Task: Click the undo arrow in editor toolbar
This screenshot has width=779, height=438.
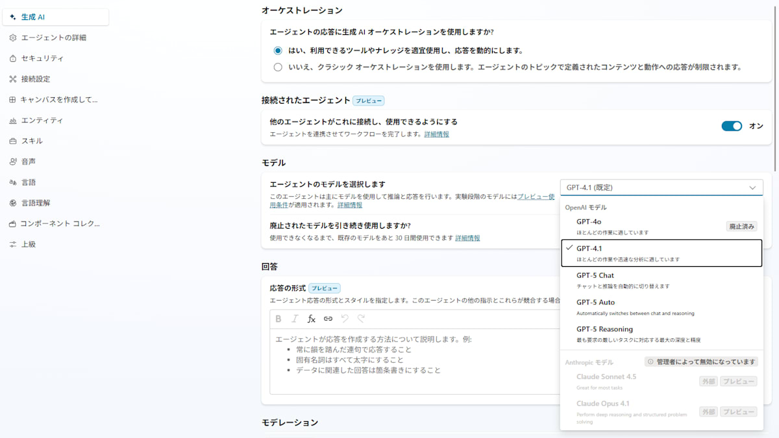Action: [x=345, y=318]
